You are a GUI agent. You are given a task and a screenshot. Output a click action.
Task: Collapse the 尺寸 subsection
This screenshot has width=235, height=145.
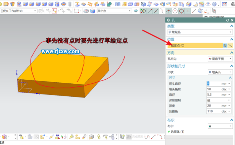230,78
